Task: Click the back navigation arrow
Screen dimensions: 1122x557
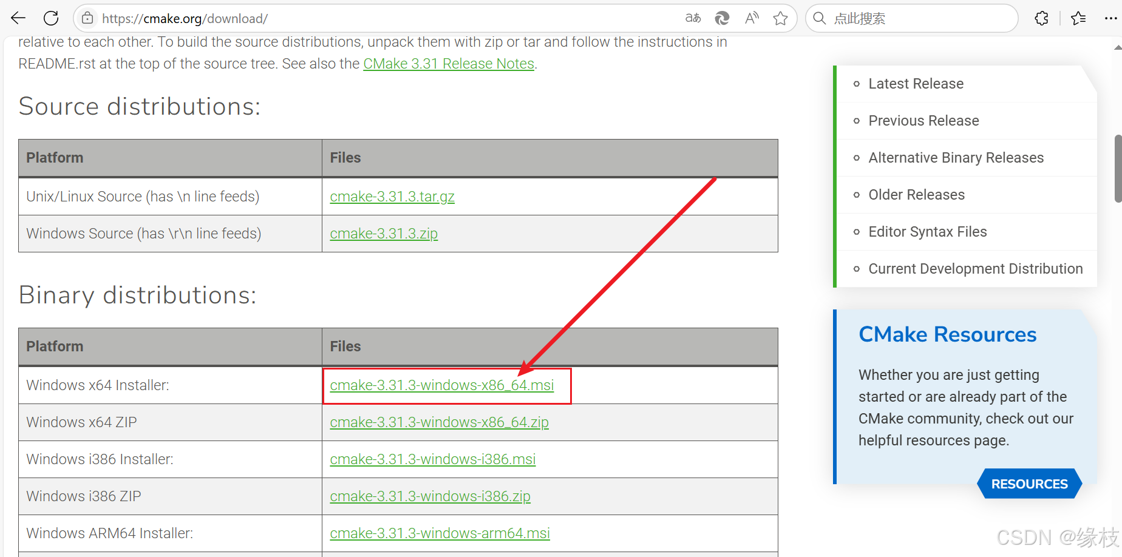Action: [x=18, y=18]
